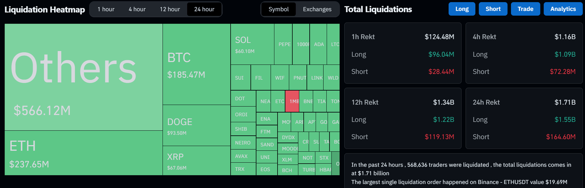Click the Others $566.12M heatmap block
585x188 pixels.
tap(83, 77)
